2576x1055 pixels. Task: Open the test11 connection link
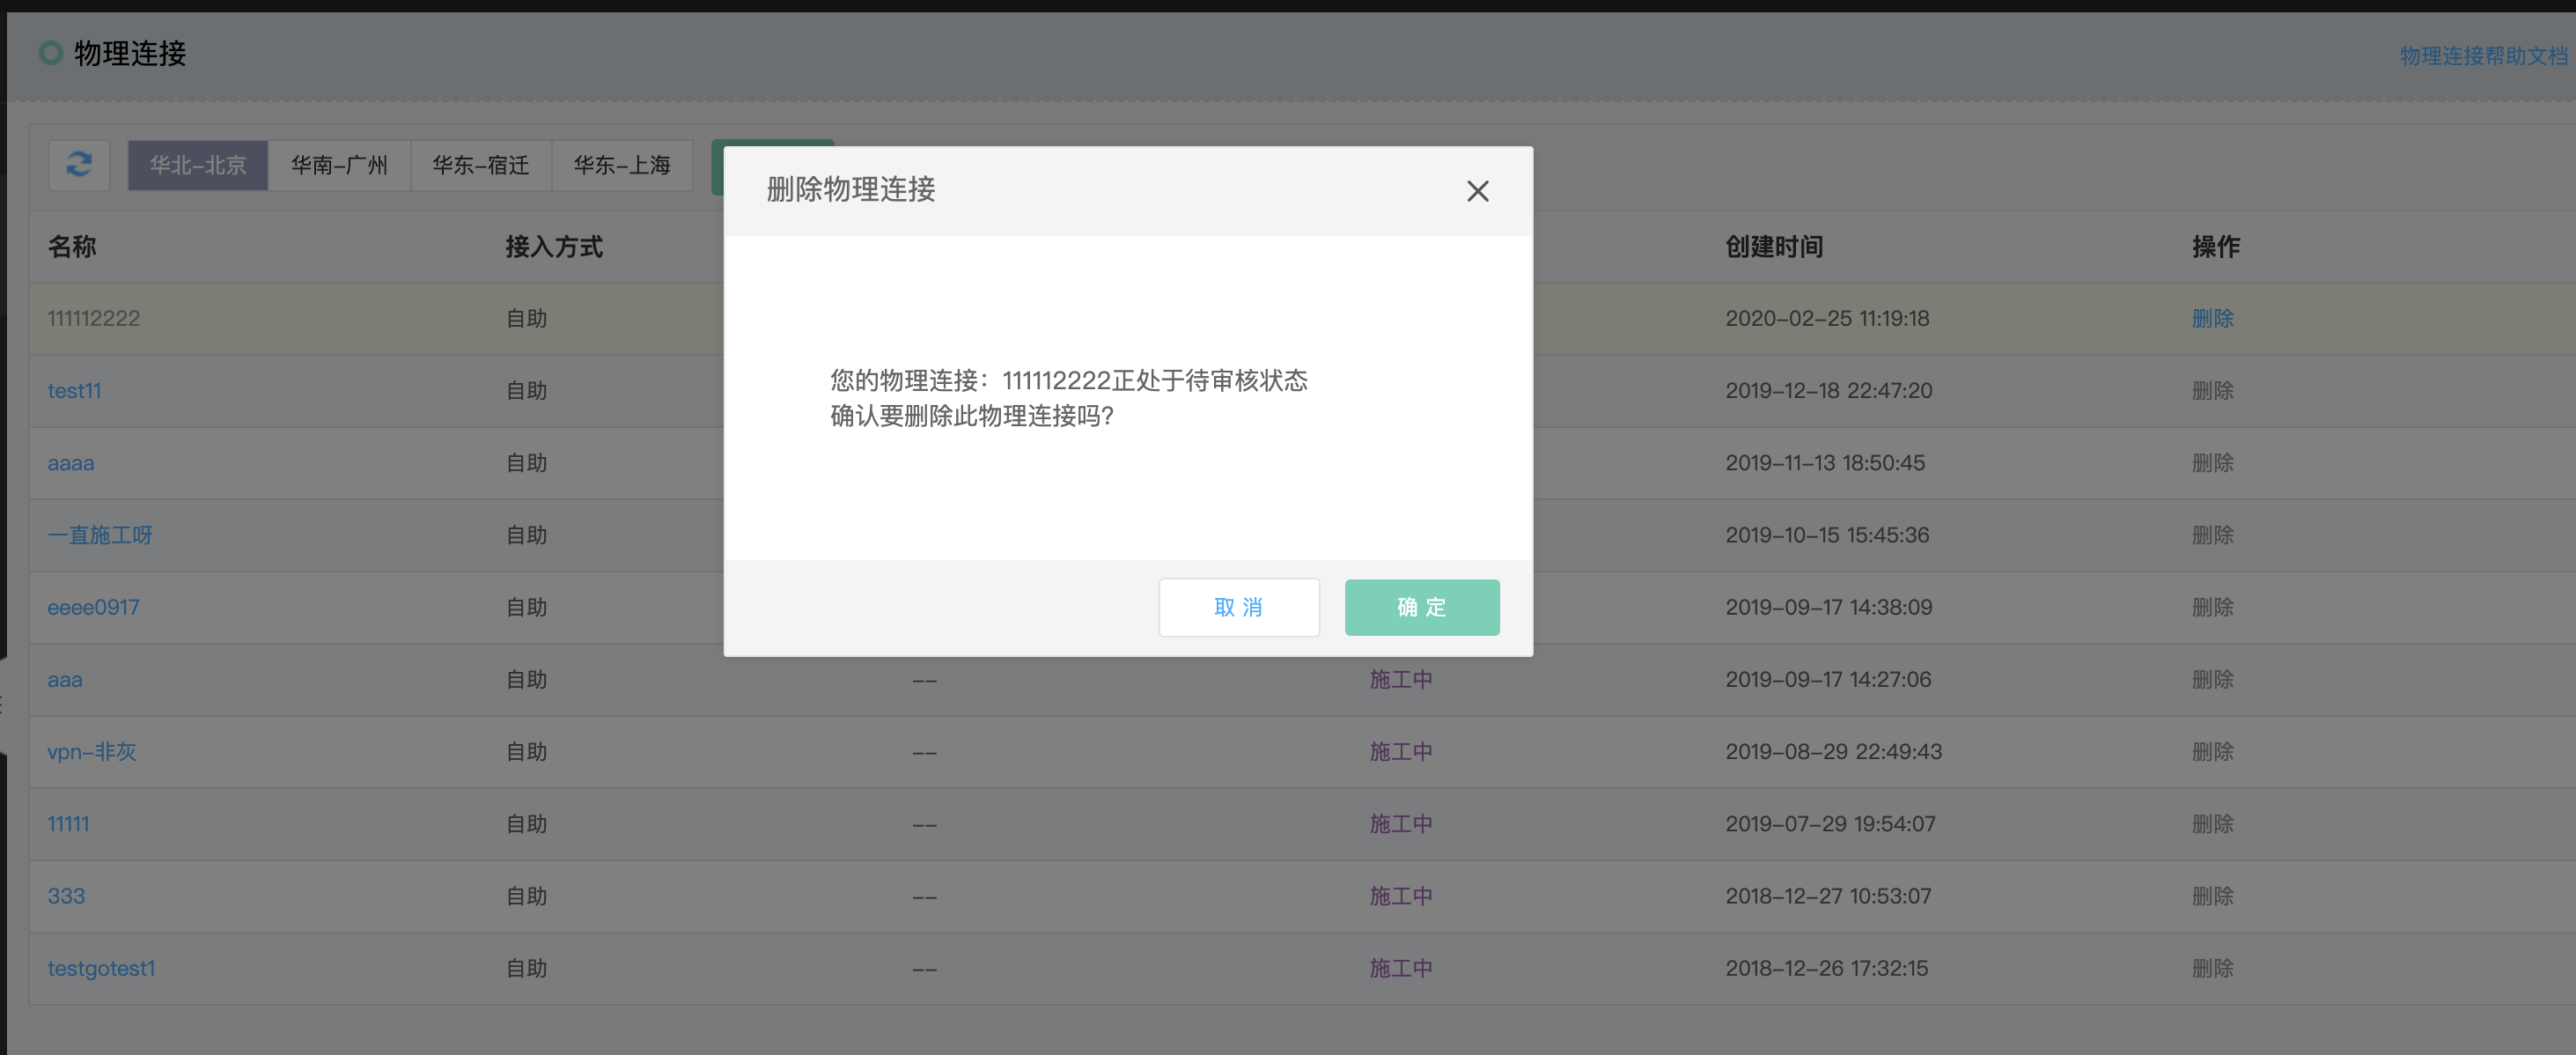[x=74, y=391]
